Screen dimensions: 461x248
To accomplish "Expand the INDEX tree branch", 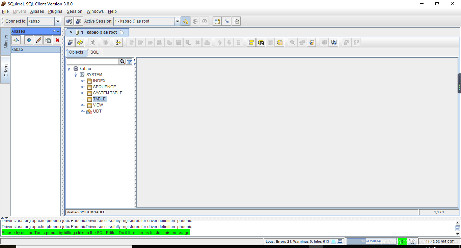I will tap(83, 81).
